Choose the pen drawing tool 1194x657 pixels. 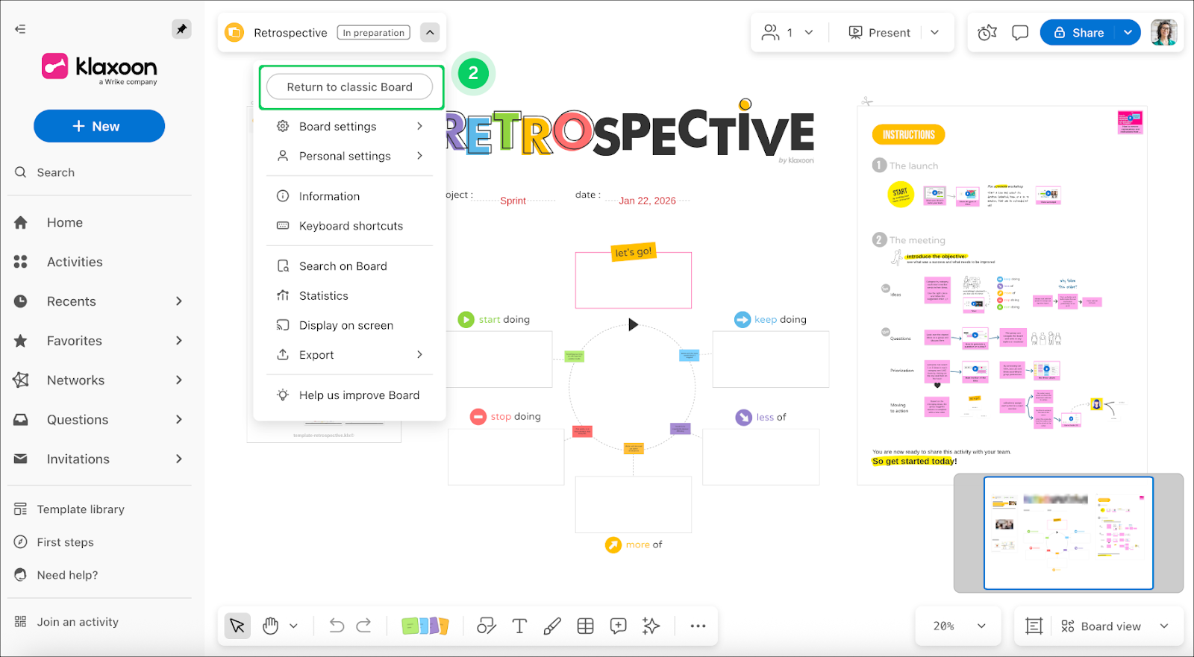[x=552, y=626]
